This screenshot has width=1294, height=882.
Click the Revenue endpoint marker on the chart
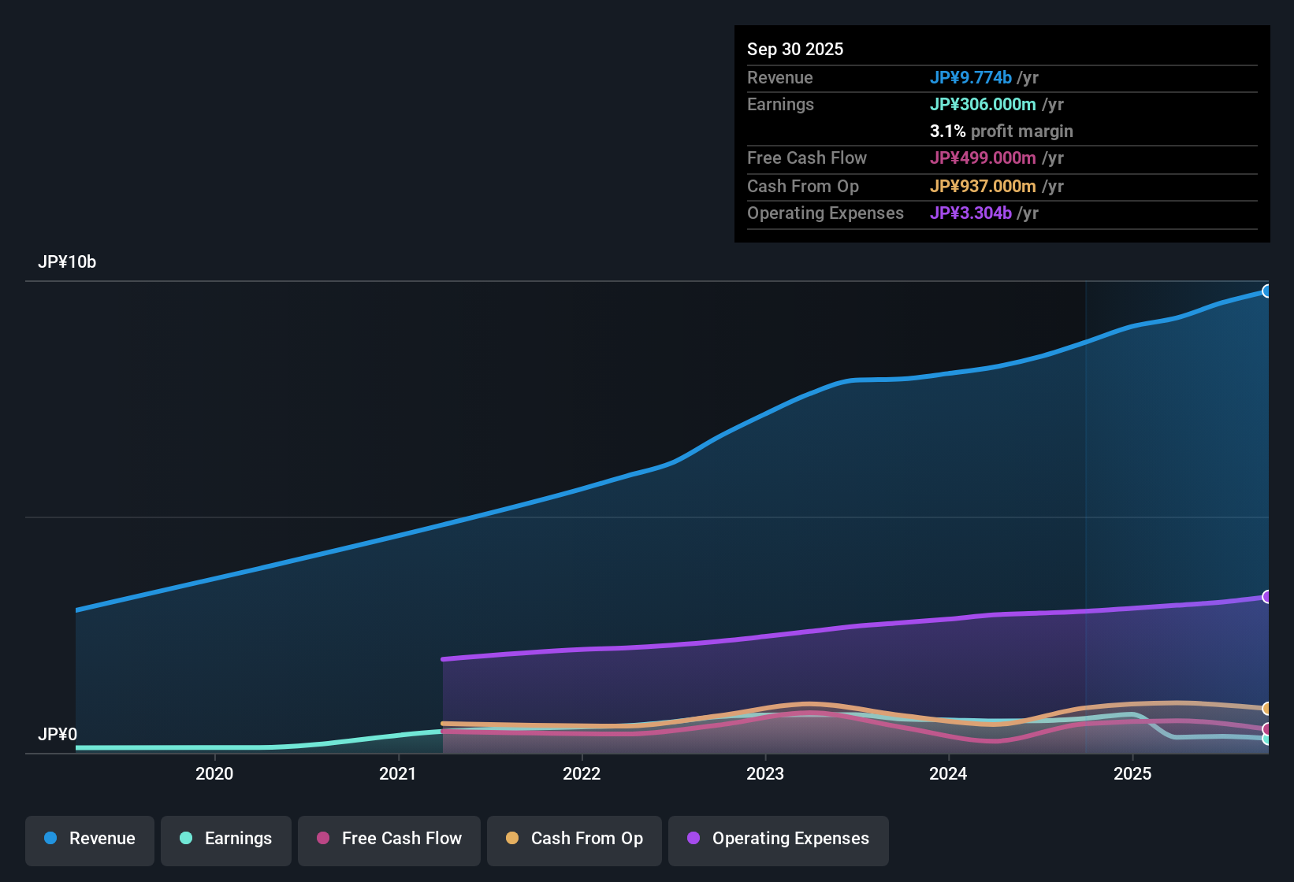(1267, 291)
